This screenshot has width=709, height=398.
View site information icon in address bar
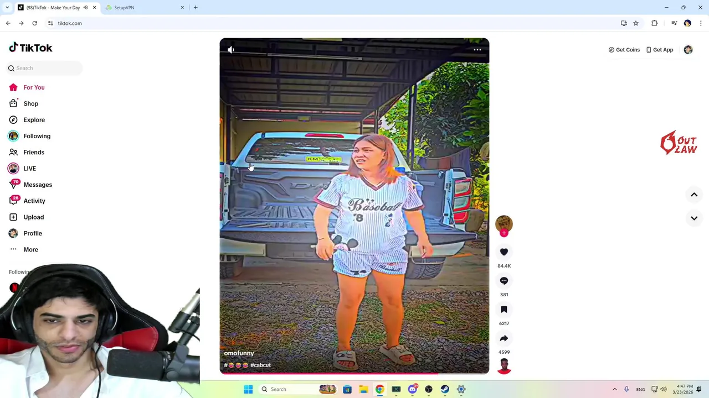pyautogui.click(x=50, y=23)
